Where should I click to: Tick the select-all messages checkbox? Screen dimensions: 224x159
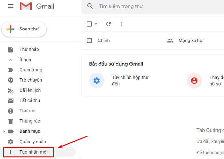tap(89, 24)
